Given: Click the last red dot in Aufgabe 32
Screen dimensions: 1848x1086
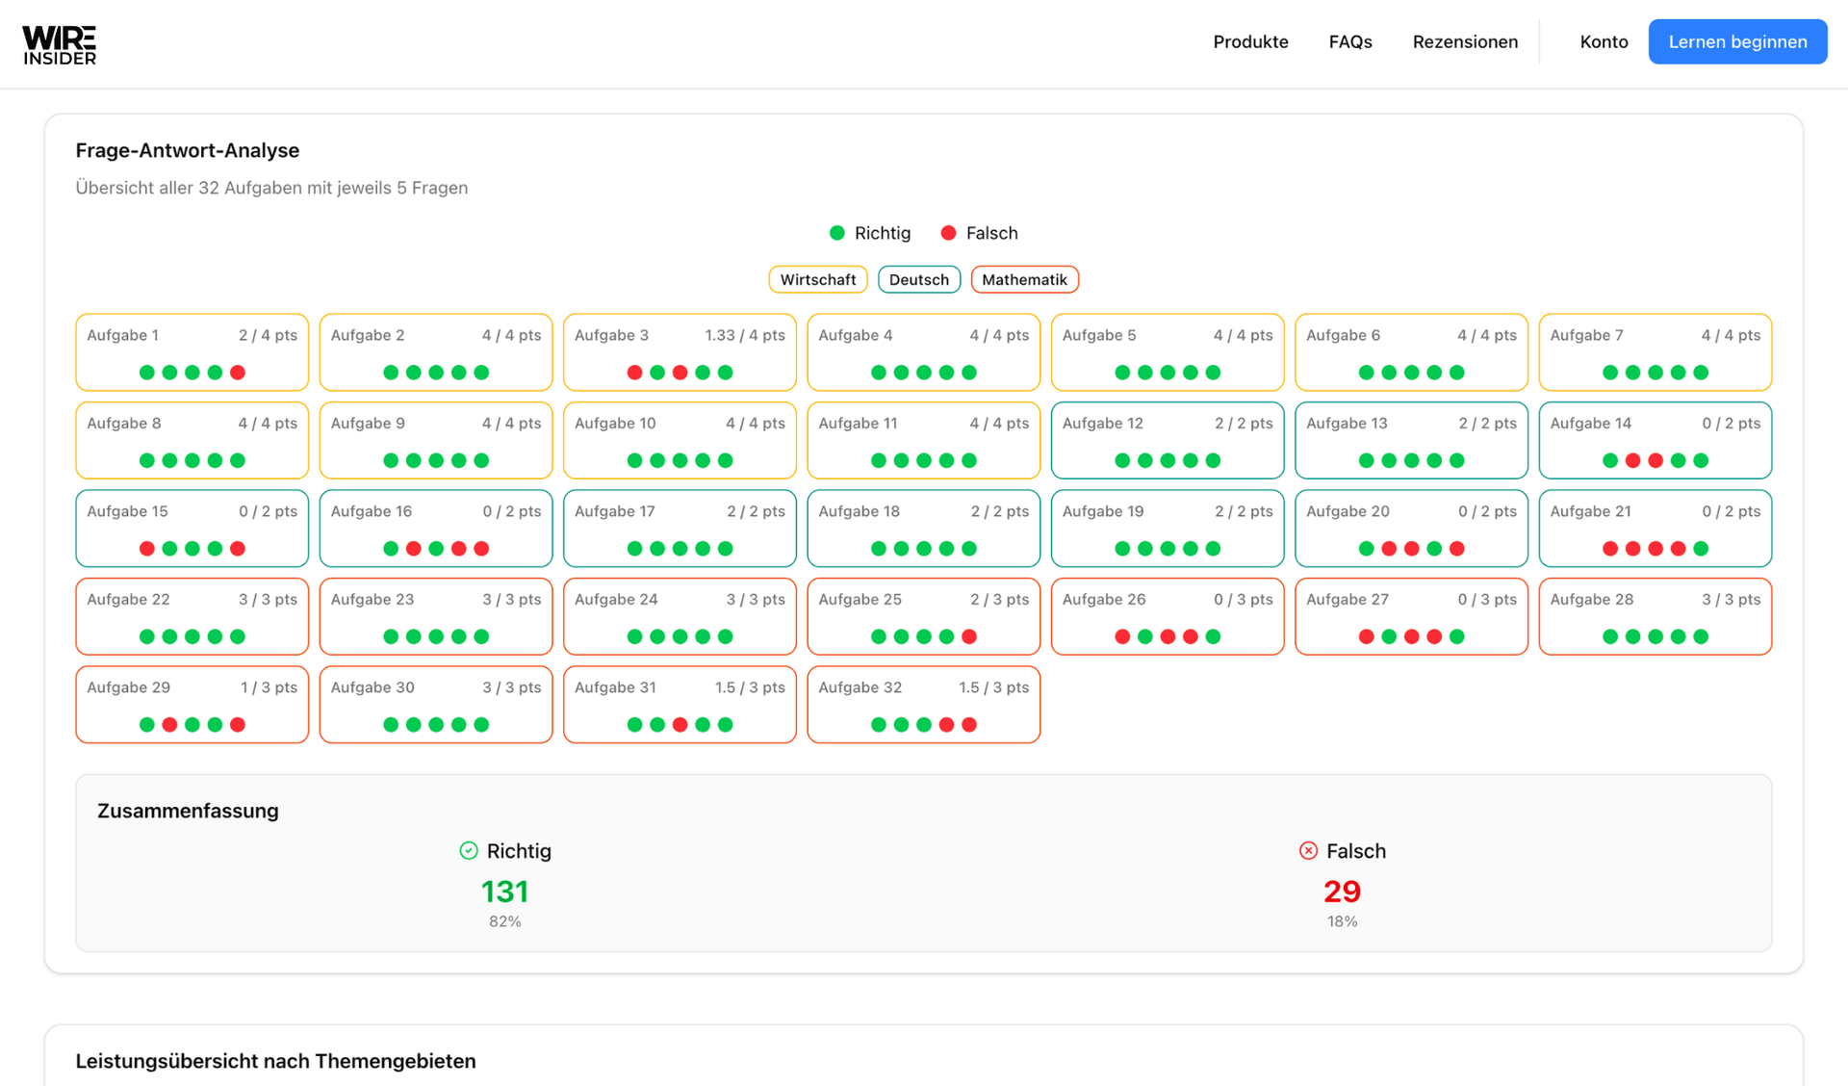Looking at the screenshot, I should 969,725.
